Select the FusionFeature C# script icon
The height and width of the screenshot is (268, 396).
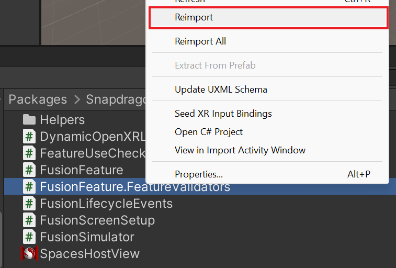click(29, 170)
